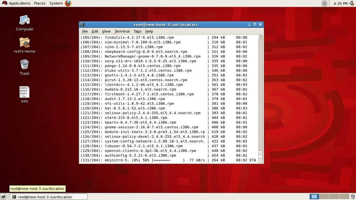Switch to the first workspace in pager
Viewport: 356px width, 200px height.
click(x=314, y=197)
